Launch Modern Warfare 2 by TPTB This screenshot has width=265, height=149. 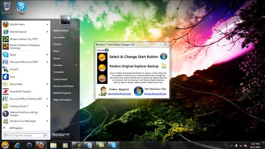(x=26, y=39)
